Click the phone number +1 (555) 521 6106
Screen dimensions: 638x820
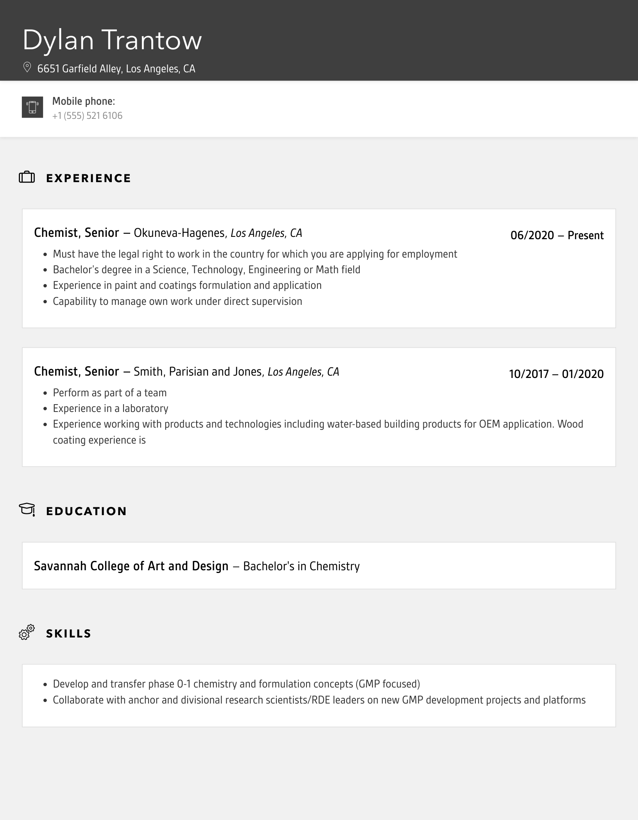[87, 116]
